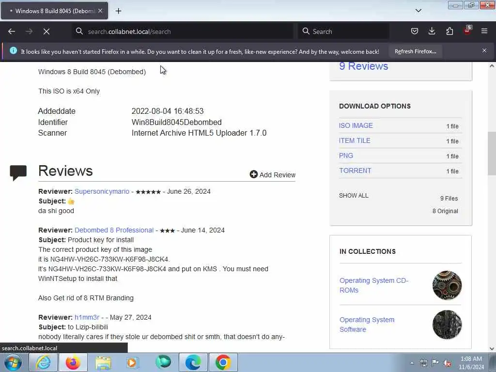Select the PNG download option
The image size is (496, 372).
point(346,155)
